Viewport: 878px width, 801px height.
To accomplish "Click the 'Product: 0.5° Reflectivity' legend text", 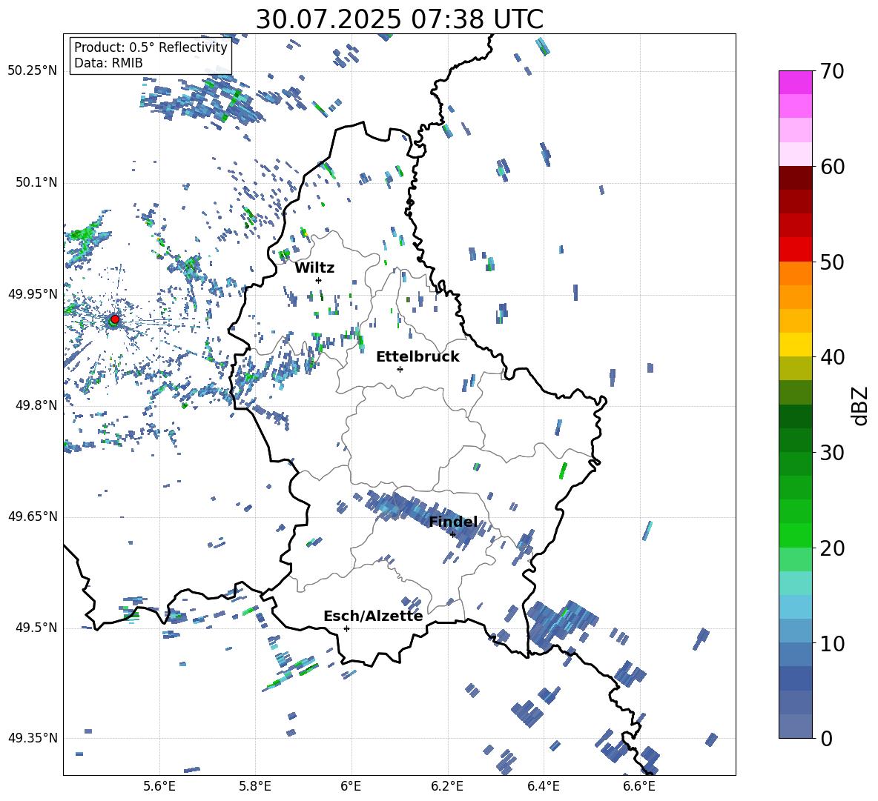I will point(151,47).
